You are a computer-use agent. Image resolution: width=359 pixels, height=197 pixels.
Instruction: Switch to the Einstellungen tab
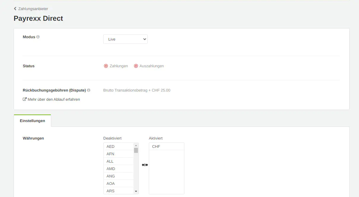tap(32, 121)
